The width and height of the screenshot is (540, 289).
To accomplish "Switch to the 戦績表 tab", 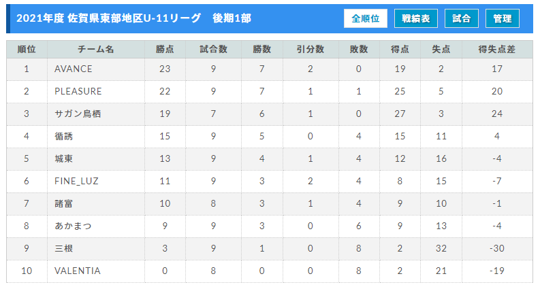I will point(416,18).
